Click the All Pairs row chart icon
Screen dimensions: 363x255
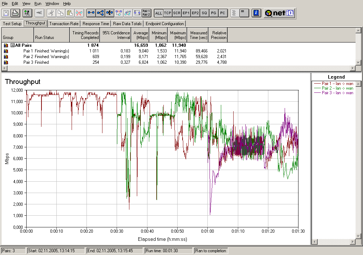(x=6, y=45)
